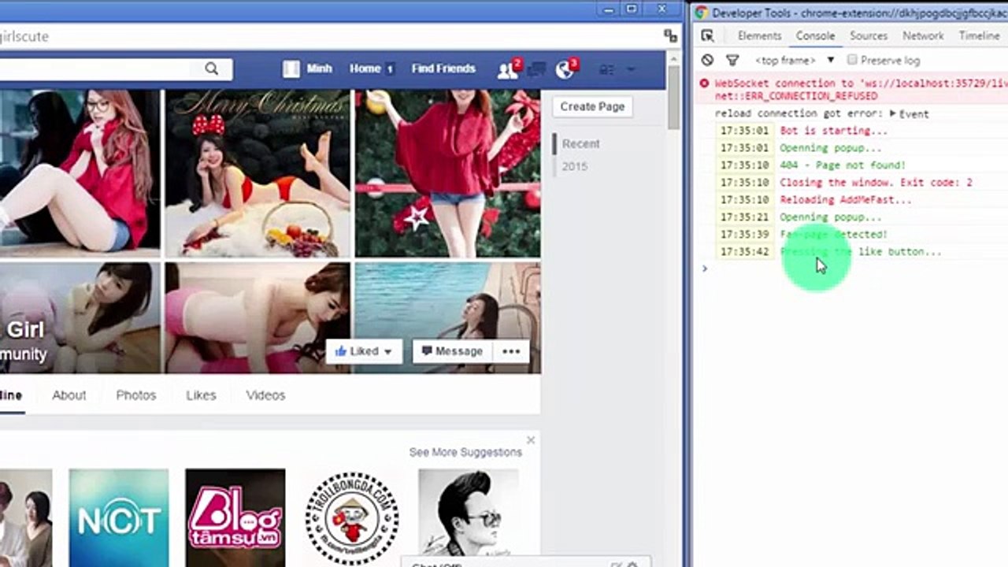Click See More Suggestions link
The width and height of the screenshot is (1008, 567).
(x=465, y=452)
